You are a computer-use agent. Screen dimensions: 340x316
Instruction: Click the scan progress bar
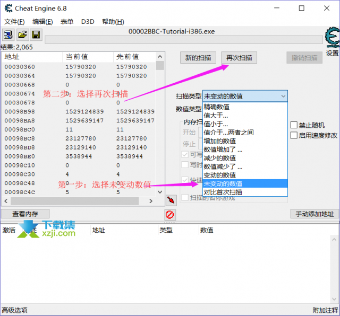(x=184, y=40)
